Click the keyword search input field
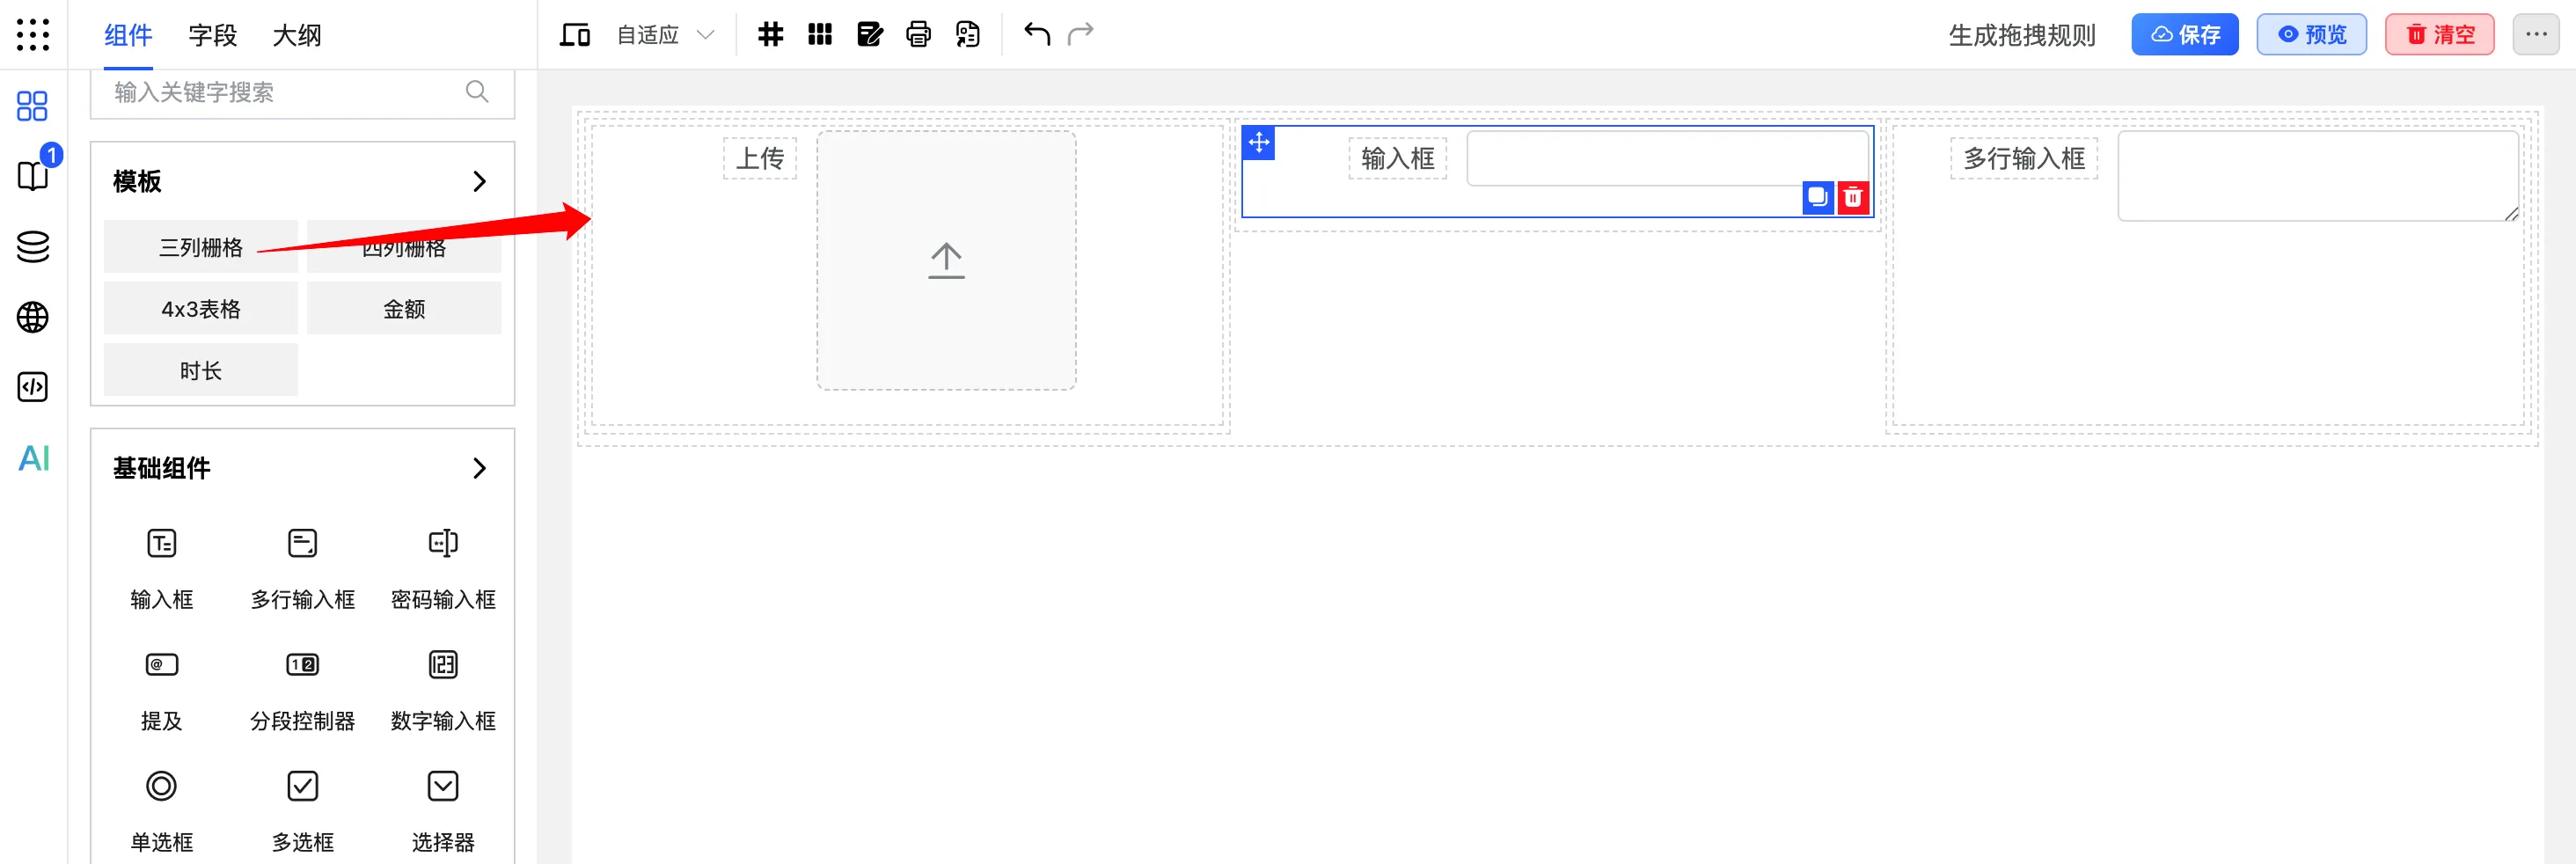Screen dimensions: 2576x864 tap(280, 92)
